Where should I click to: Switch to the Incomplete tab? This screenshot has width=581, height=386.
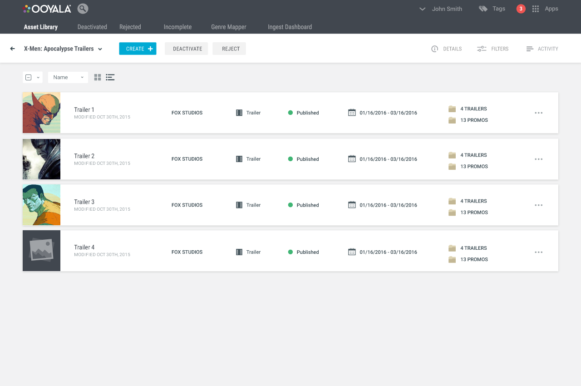pyautogui.click(x=177, y=27)
